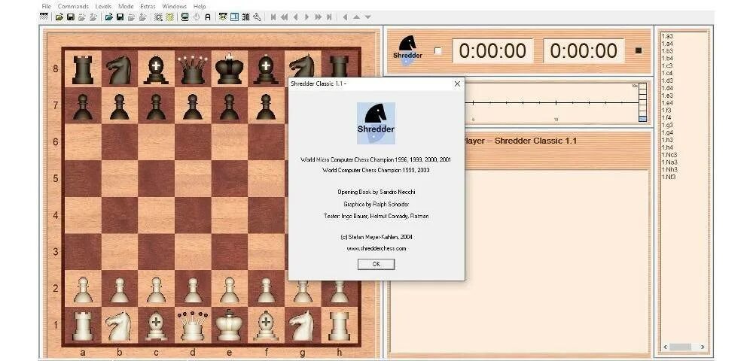This screenshot has width=753, height=361.
Task: Click the white side-to-move square indicator
Action: [x=437, y=51]
